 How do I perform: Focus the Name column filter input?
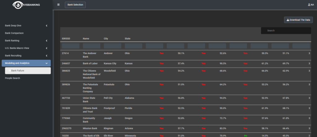click(91, 46)
